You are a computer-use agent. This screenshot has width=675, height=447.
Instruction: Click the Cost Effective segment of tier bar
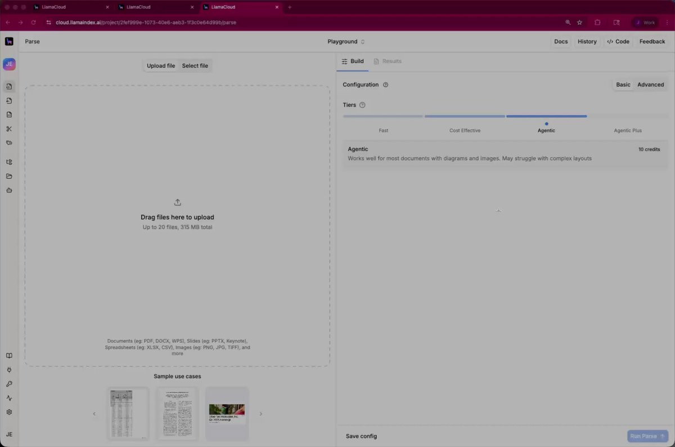pyautogui.click(x=465, y=117)
